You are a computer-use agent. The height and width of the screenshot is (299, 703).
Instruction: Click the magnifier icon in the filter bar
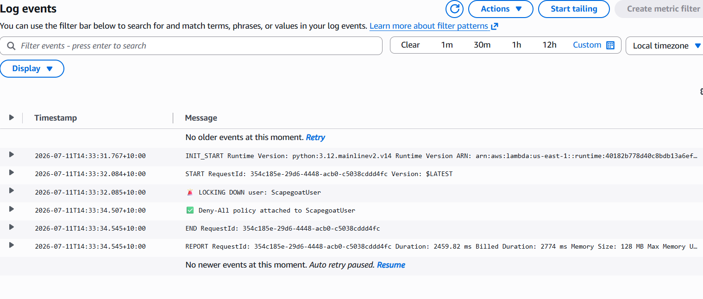pos(11,46)
